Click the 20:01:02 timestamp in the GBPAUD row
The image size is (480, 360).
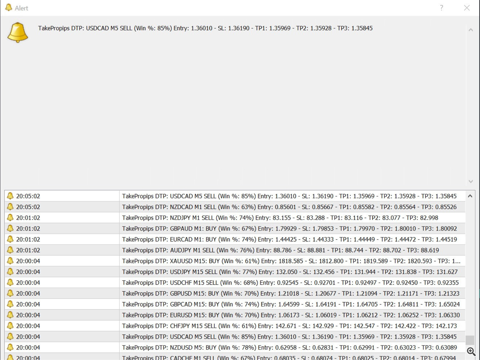click(x=28, y=229)
